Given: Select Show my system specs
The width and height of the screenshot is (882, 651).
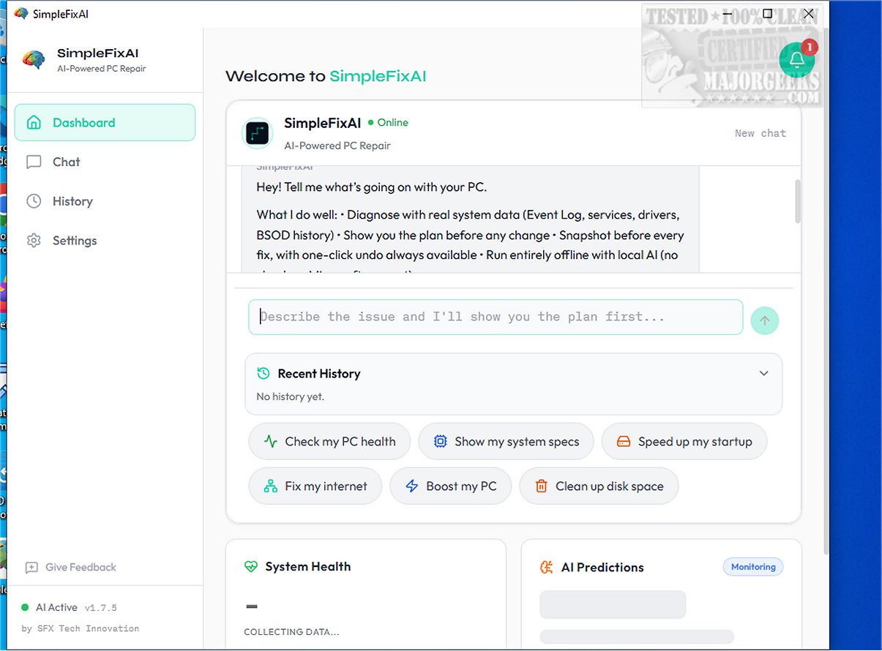Looking at the screenshot, I should coord(506,442).
